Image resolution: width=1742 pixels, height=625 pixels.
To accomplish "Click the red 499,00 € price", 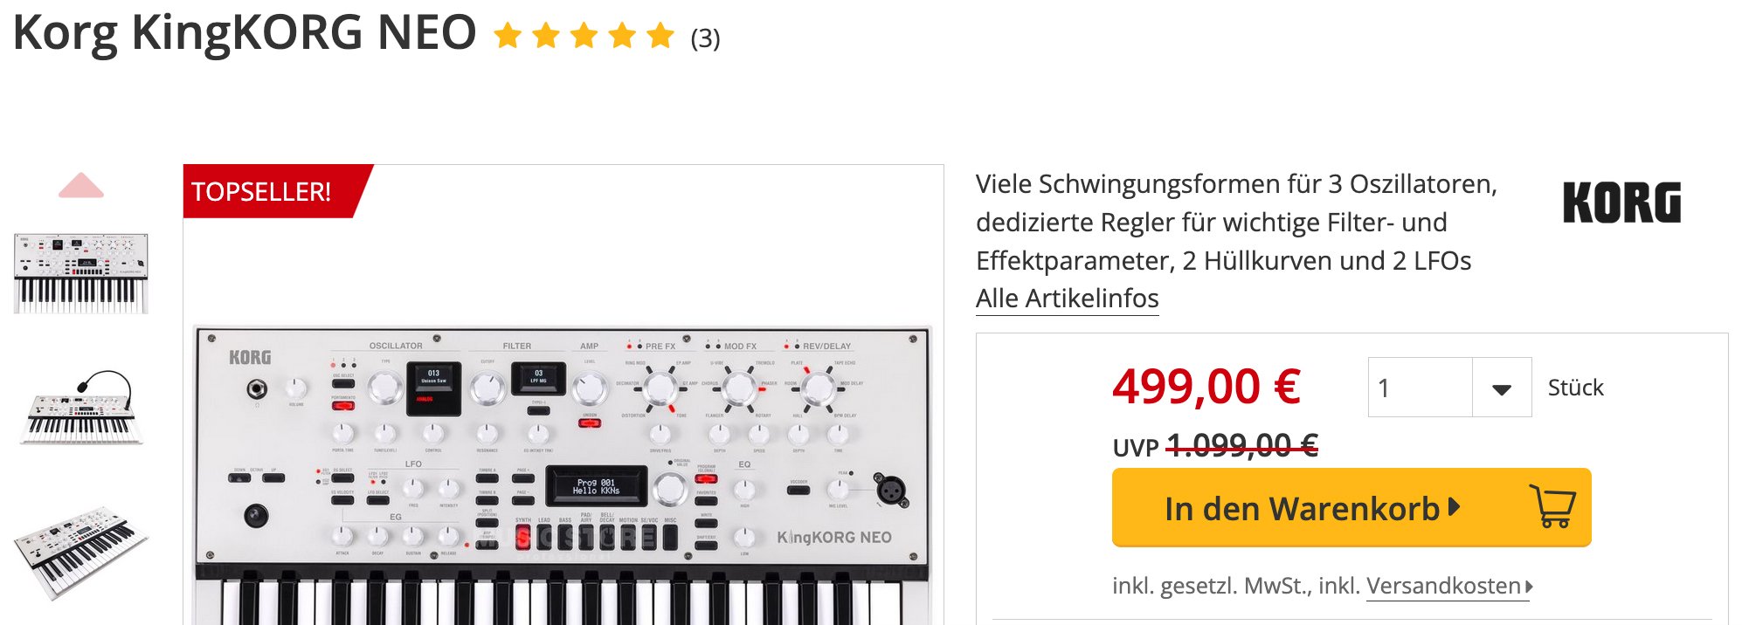I will [x=1206, y=387].
